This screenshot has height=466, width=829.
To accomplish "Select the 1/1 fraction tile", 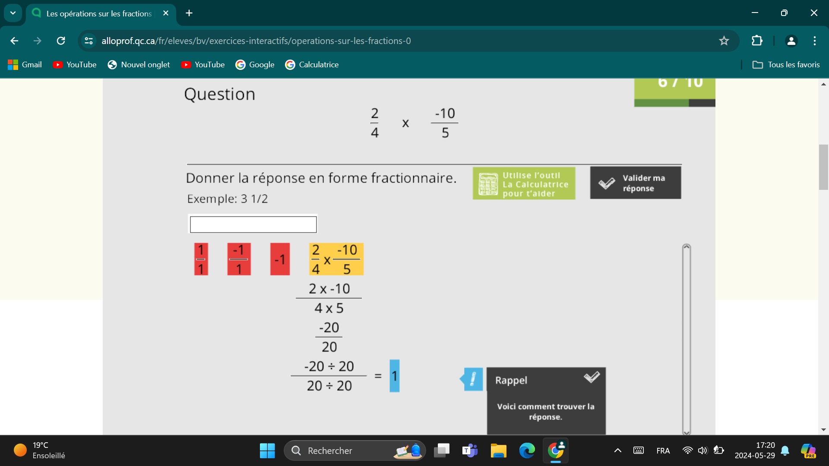I will (x=202, y=259).
